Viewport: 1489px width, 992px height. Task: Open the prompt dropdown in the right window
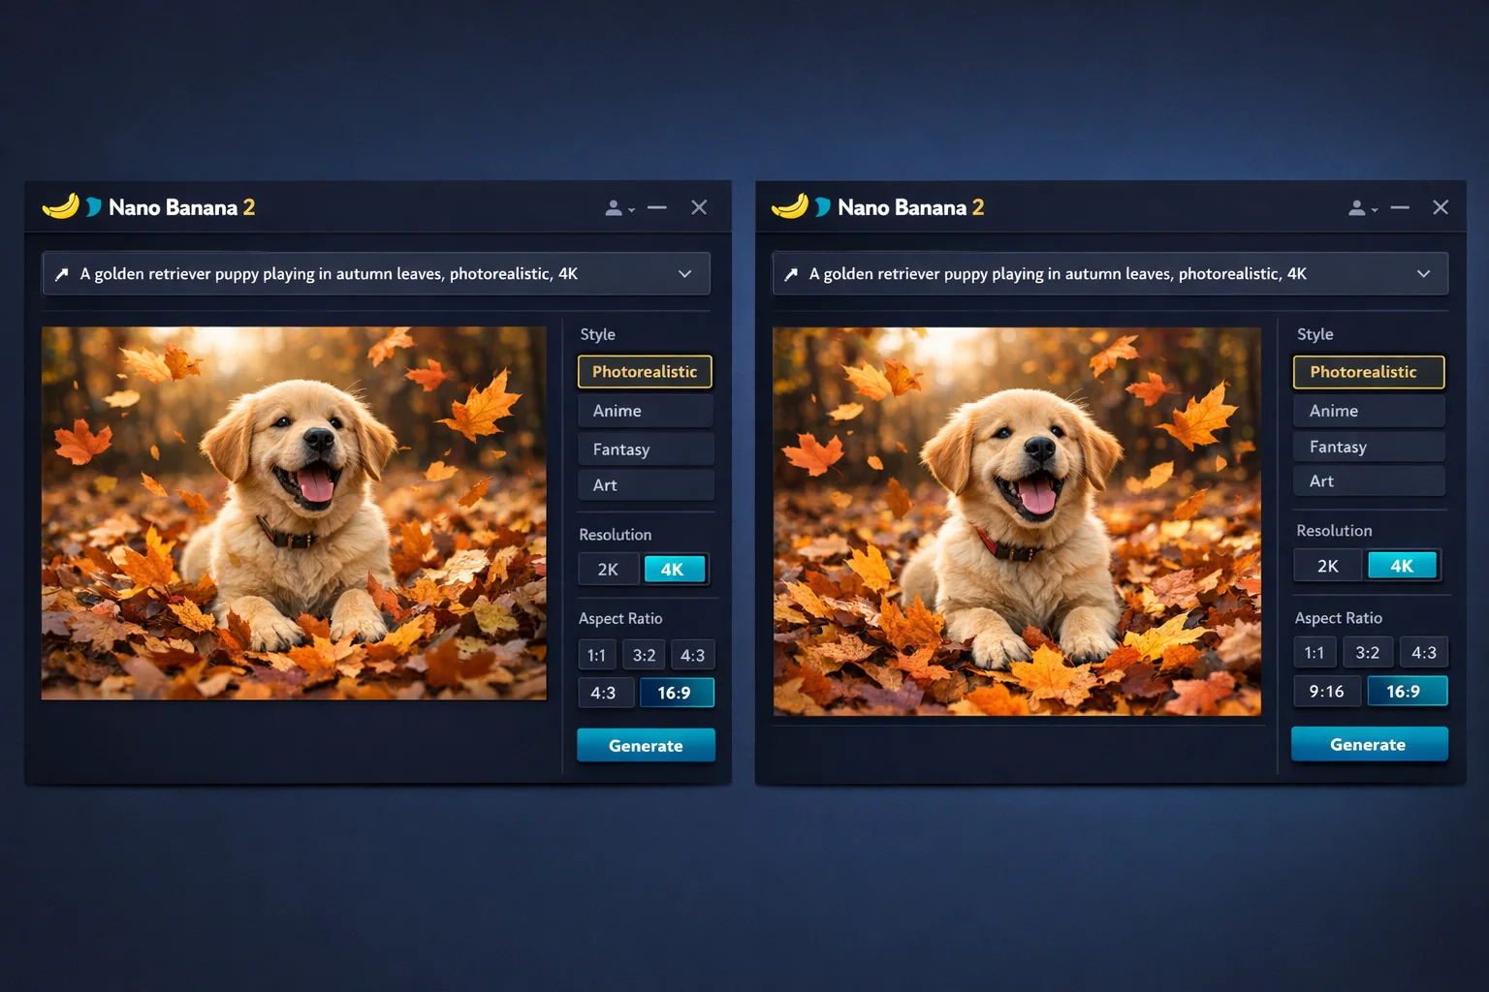click(1424, 273)
